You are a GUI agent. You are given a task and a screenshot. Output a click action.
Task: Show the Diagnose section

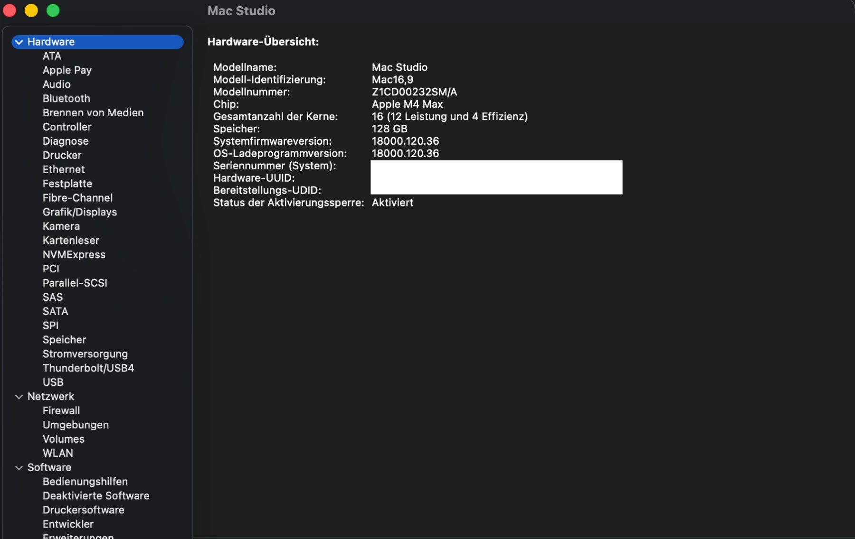(x=66, y=141)
